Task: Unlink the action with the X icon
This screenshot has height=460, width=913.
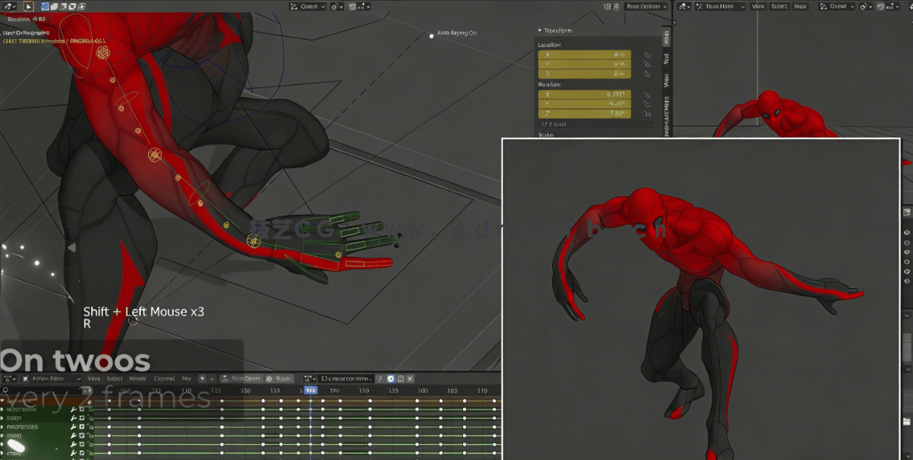Action: pyautogui.click(x=410, y=379)
